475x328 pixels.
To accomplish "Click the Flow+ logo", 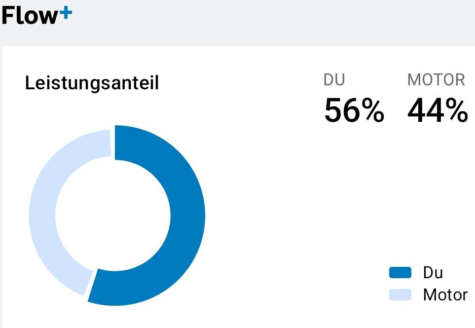I will (37, 15).
